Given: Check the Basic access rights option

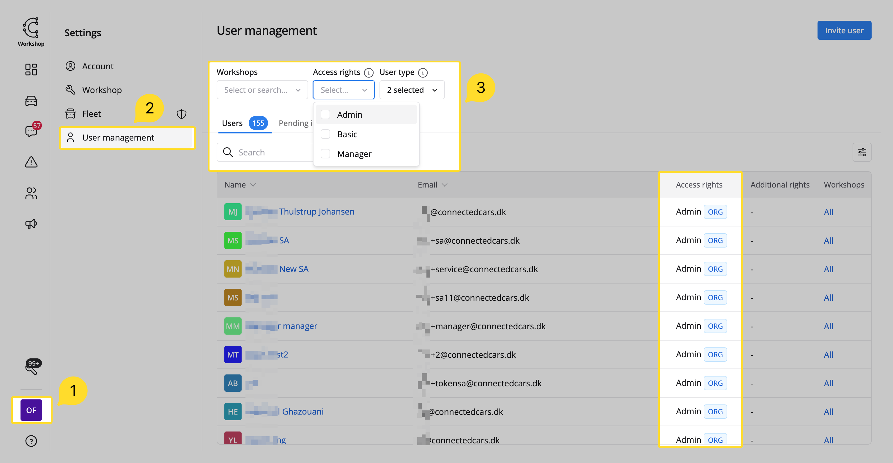Looking at the screenshot, I should pos(325,134).
